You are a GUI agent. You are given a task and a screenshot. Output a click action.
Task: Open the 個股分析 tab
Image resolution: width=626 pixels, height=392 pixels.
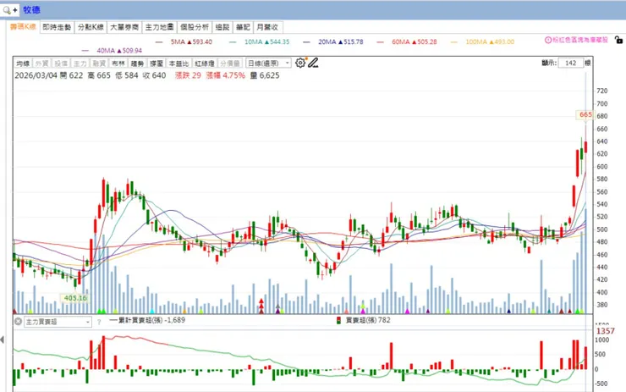pos(195,27)
